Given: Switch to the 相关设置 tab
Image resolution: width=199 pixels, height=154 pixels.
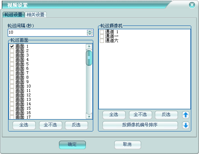Looking at the screenshot, I should (x=36, y=15).
